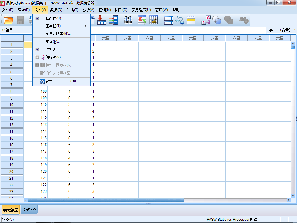Click the Go to case icon with red arrow

point(102,20)
